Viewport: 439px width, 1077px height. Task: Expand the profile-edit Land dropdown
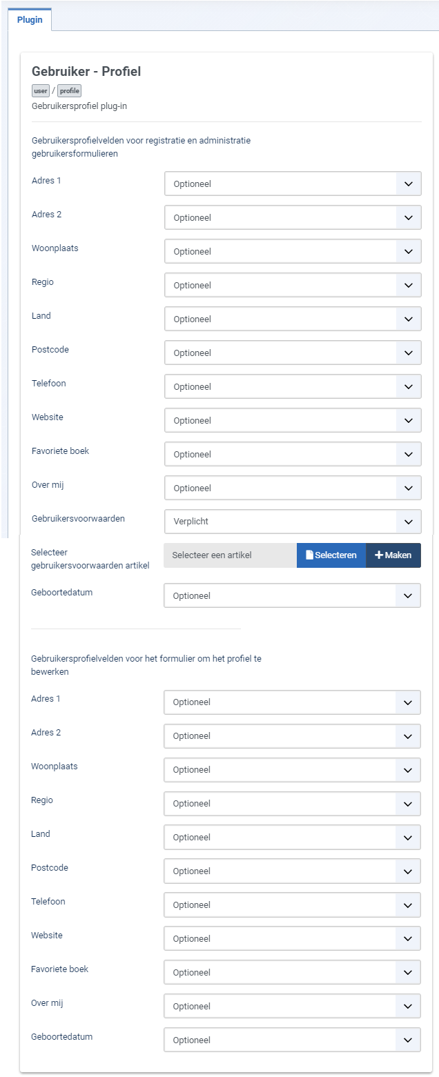coord(292,838)
